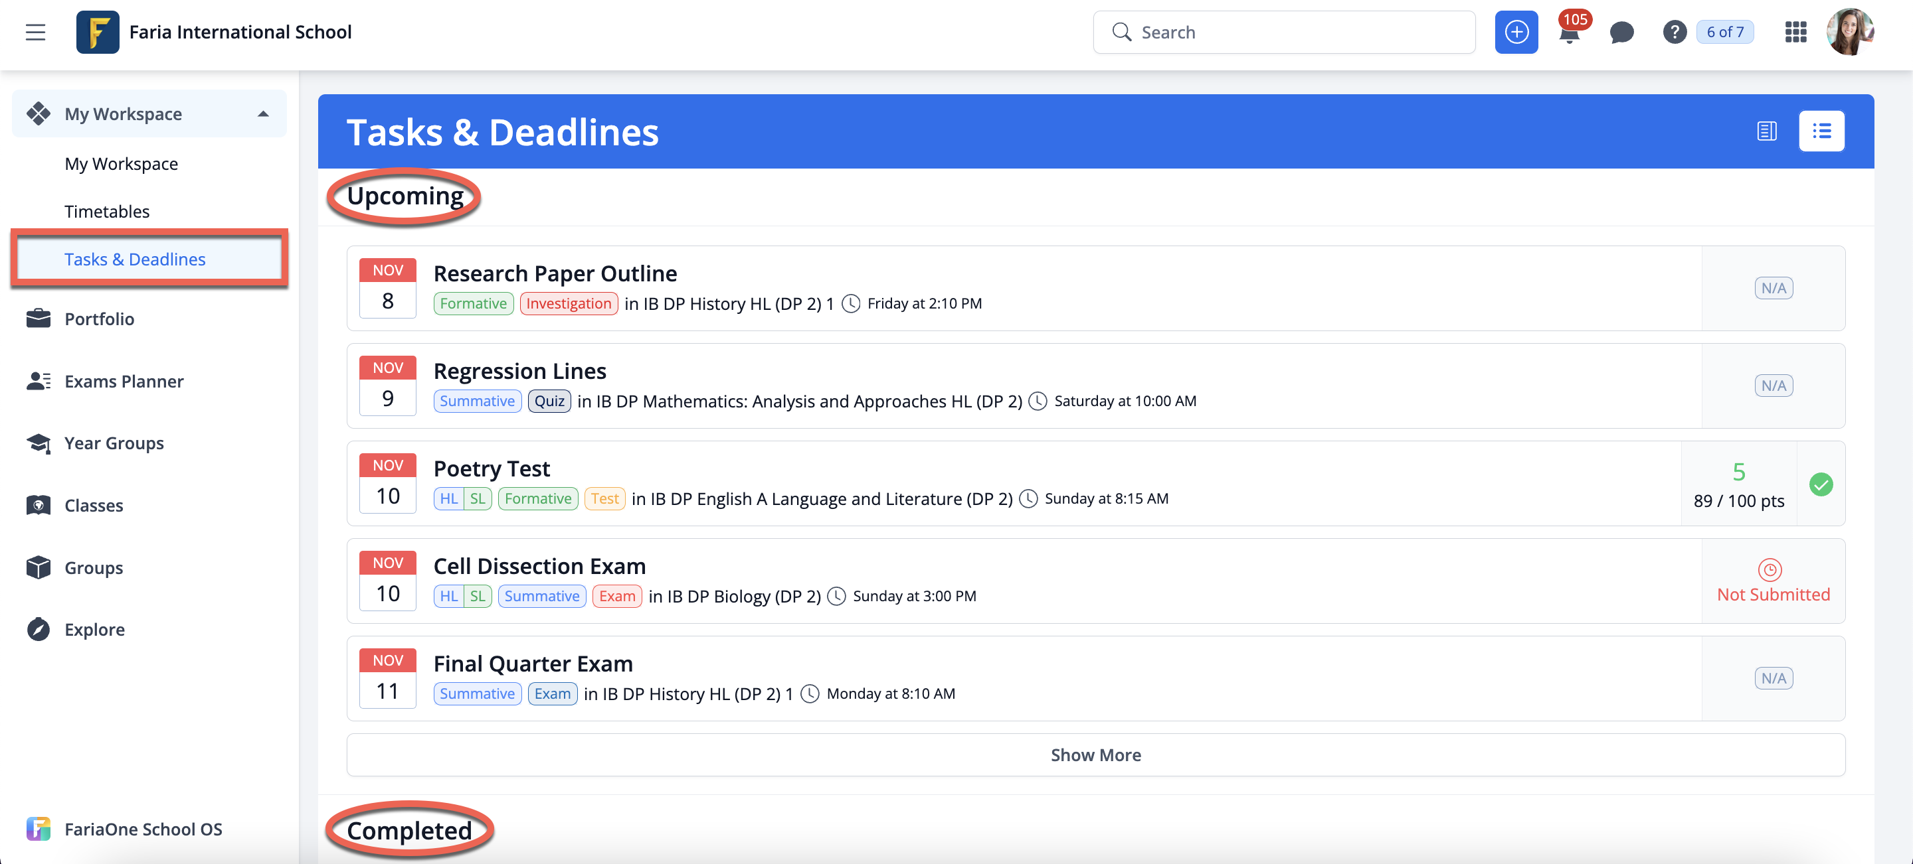Click the Year Groups graduation cap icon
This screenshot has height=864, width=1913.
pyautogui.click(x=39, y=443)
